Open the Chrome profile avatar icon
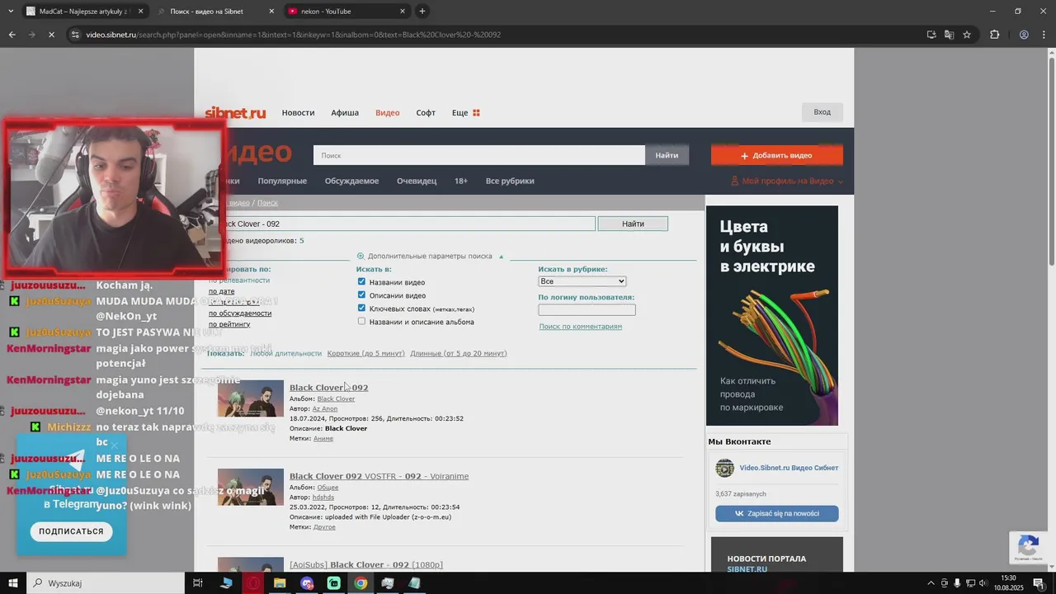This screenshot has height=594, width=1056. [x=1024, y=35]
